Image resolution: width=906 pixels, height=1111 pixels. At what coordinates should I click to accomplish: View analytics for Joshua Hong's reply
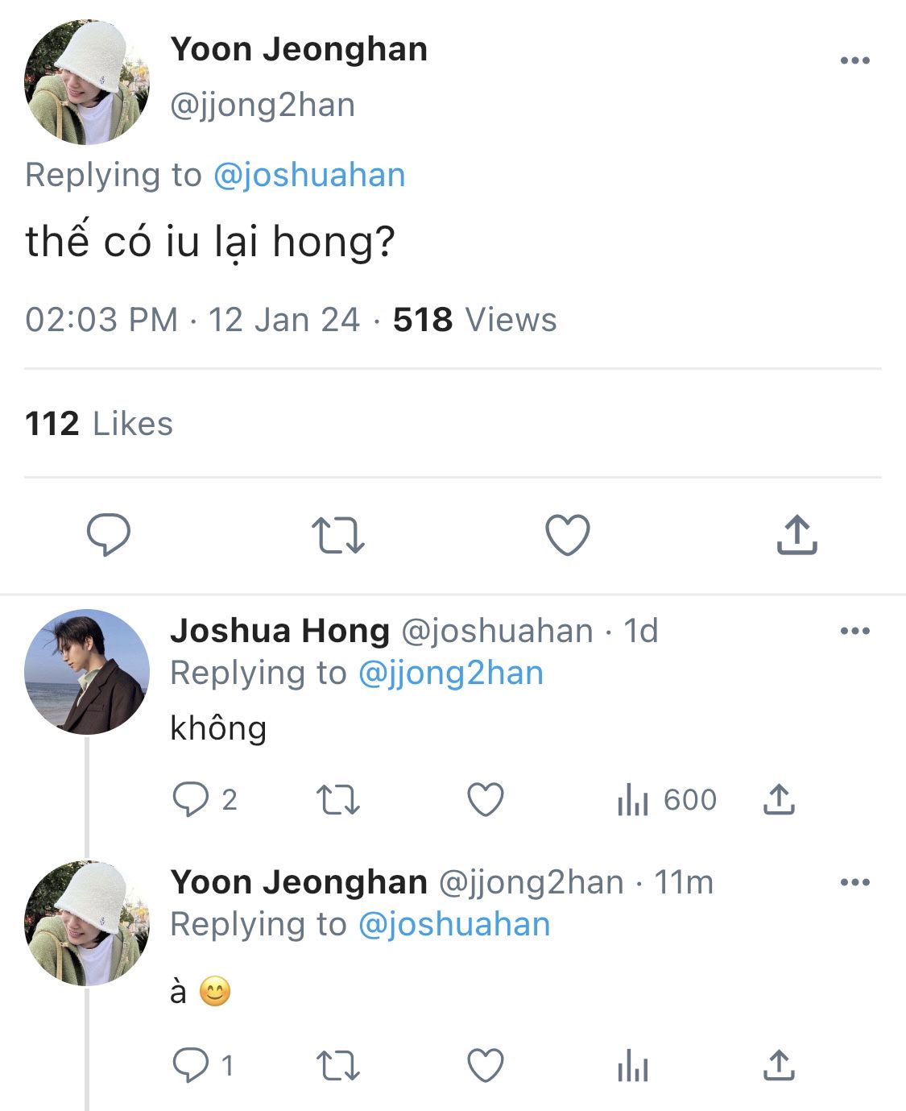(633, 801)
